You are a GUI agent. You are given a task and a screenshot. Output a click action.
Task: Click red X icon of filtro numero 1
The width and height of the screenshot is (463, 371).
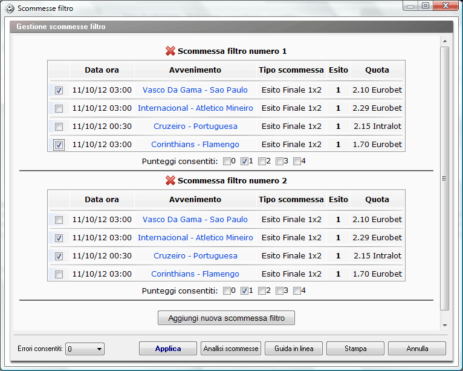pos(170,51)
